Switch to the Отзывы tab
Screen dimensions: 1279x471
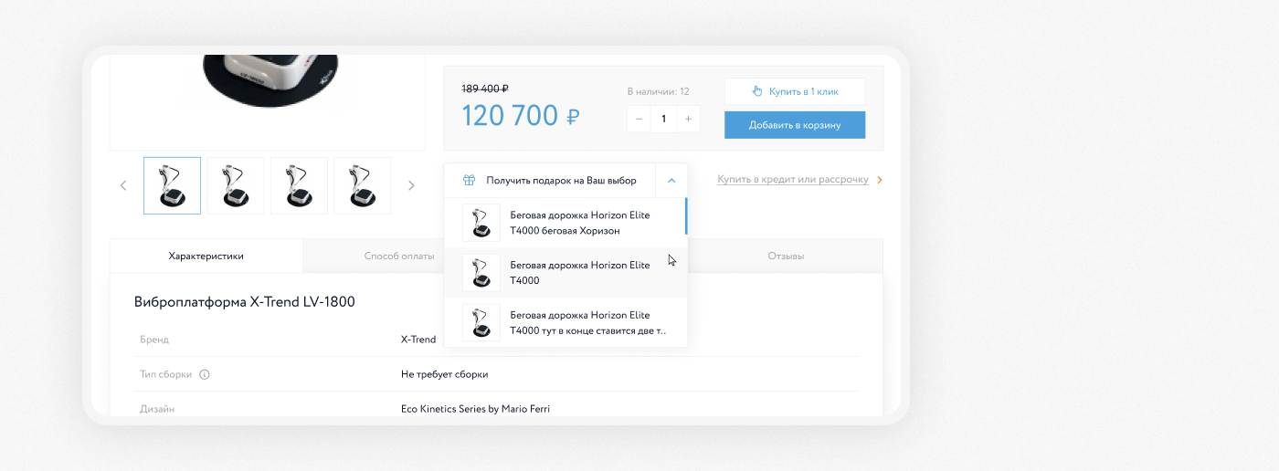(x=786, y=256)
